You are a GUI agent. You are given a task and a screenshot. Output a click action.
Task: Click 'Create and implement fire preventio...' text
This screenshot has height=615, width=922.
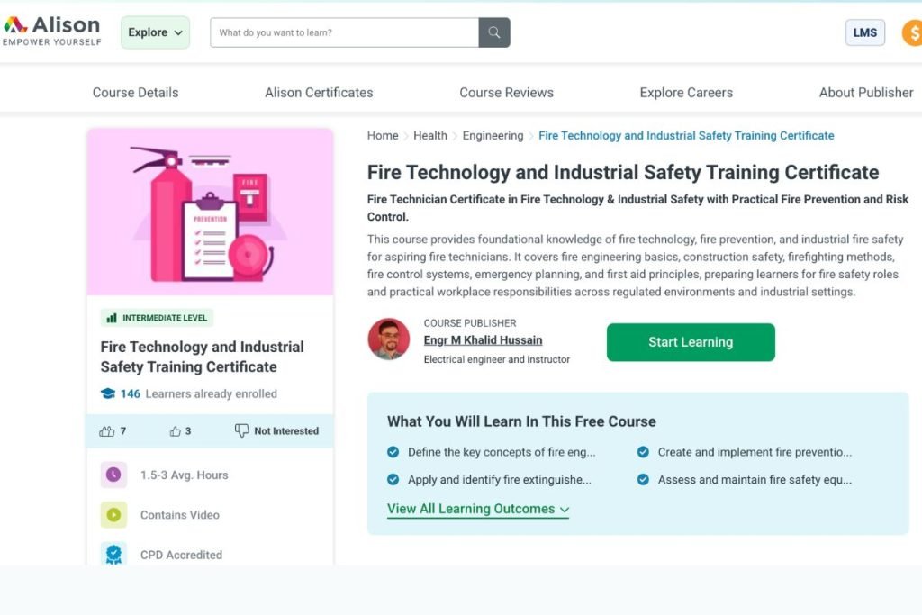pos(755,452)
